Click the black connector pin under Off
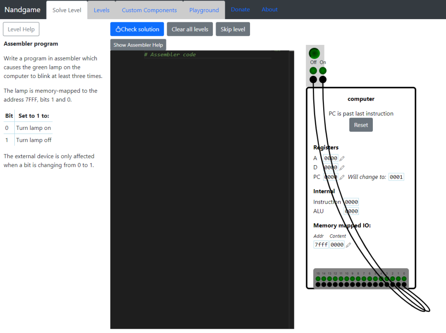The width and height of the screenshot is (446, 333). point(313,79)
